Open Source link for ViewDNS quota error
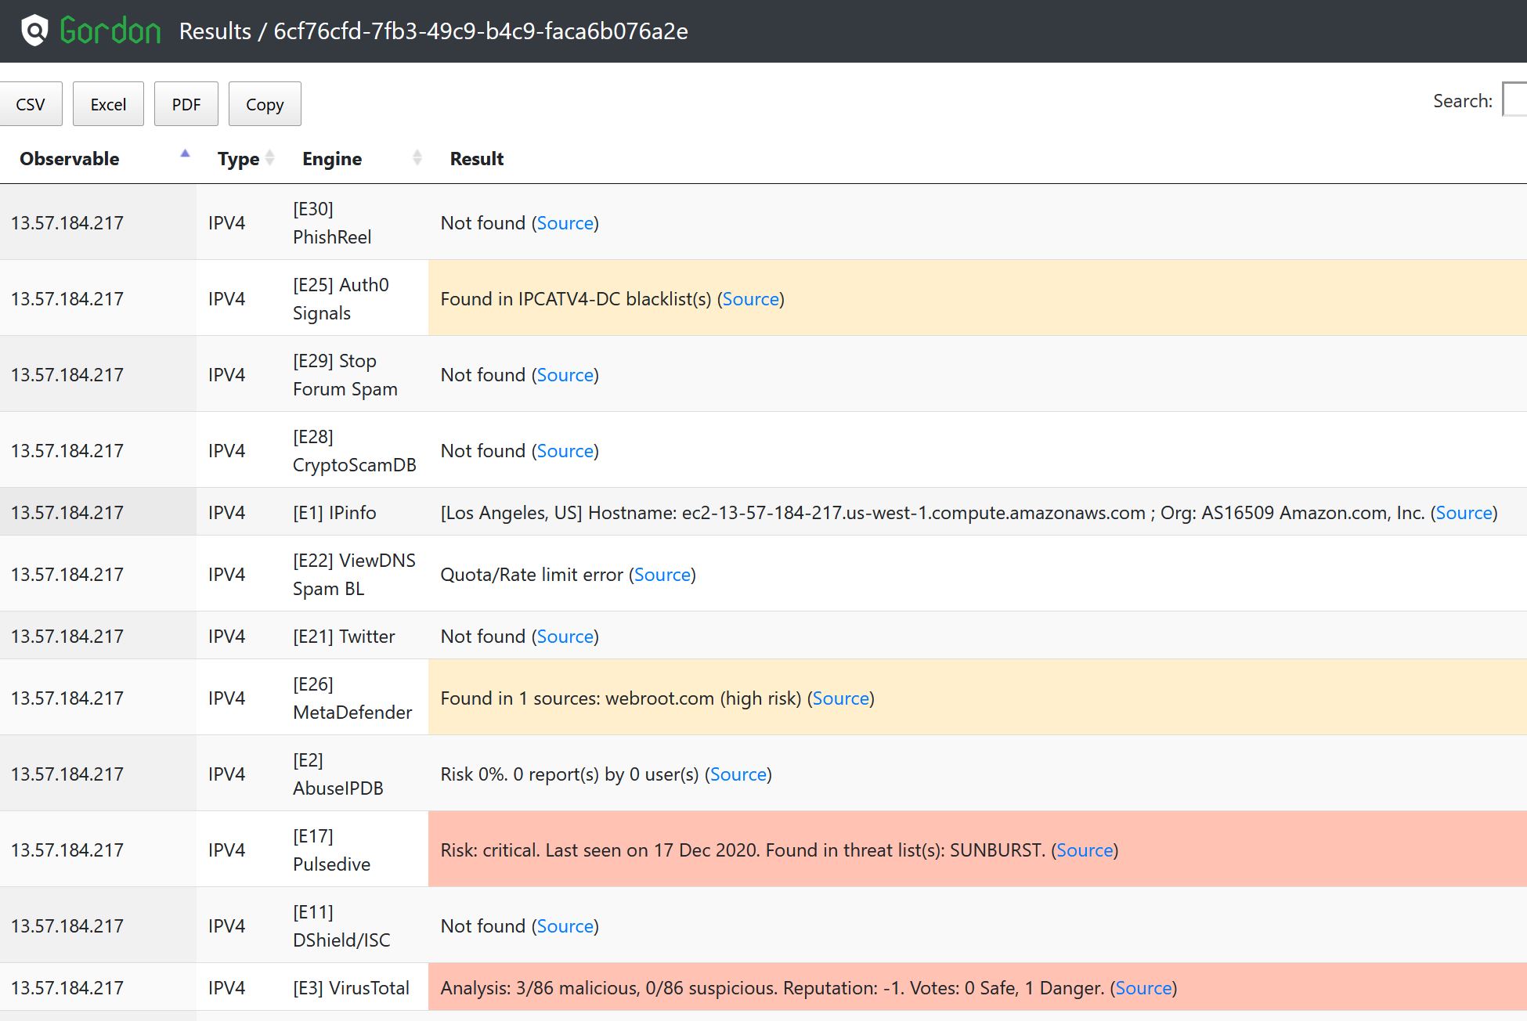The image size is (1527, 1021). pyautogui.click(x=662, y=575)
